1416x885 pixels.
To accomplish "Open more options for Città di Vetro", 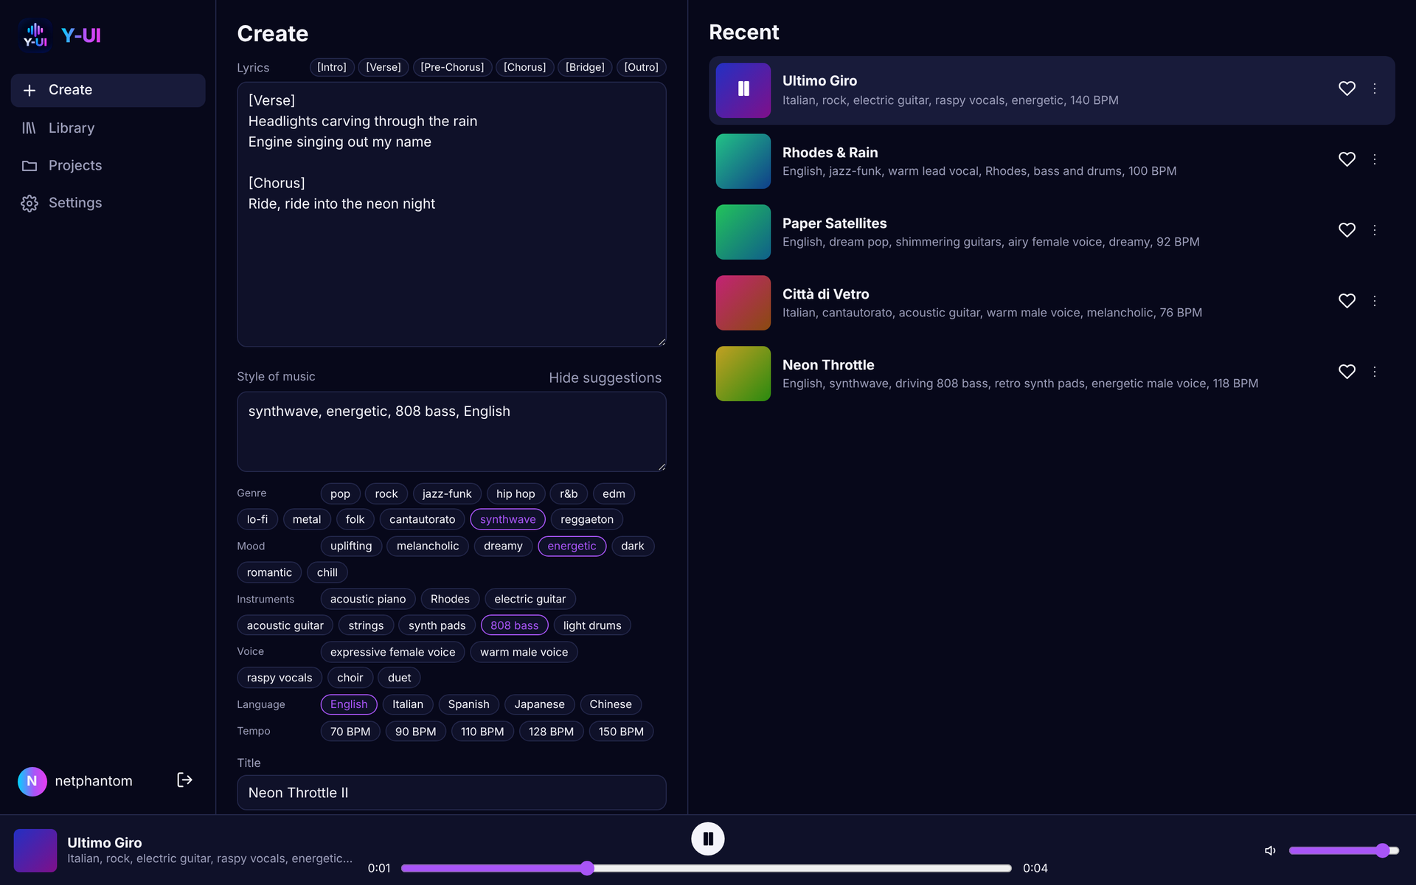I will coord(1375,301).
